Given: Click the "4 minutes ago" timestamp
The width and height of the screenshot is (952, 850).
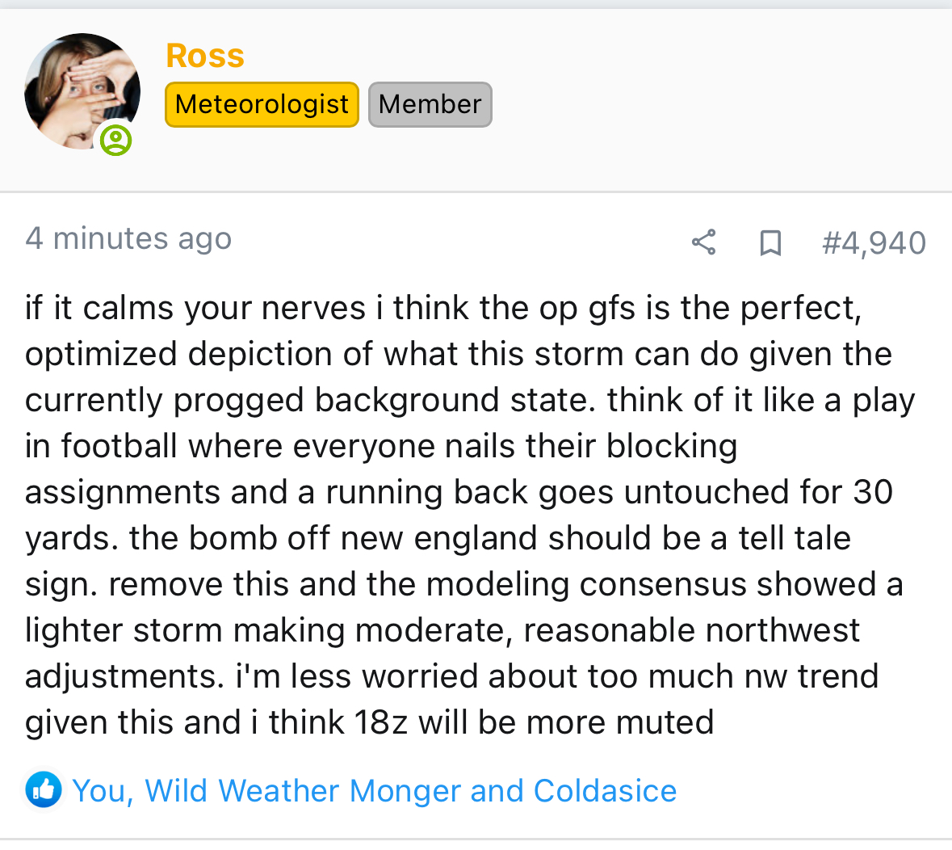Looking at the screenshot, I should point(128,238).
